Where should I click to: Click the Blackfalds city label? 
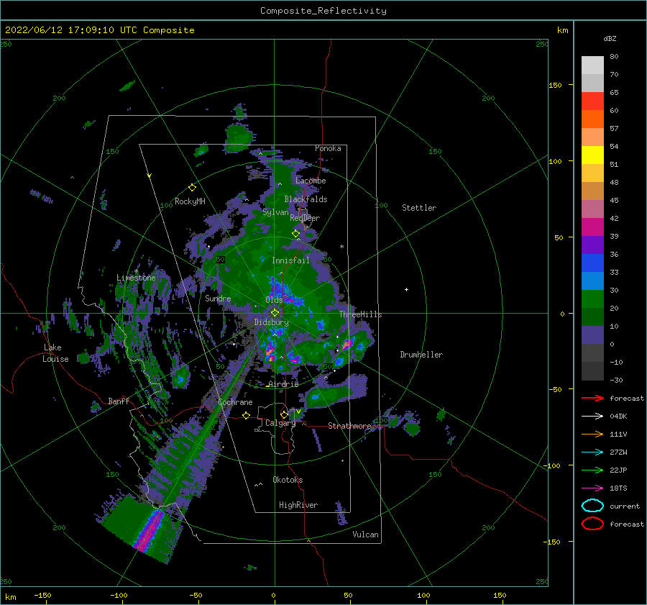(x=306, y=199)
